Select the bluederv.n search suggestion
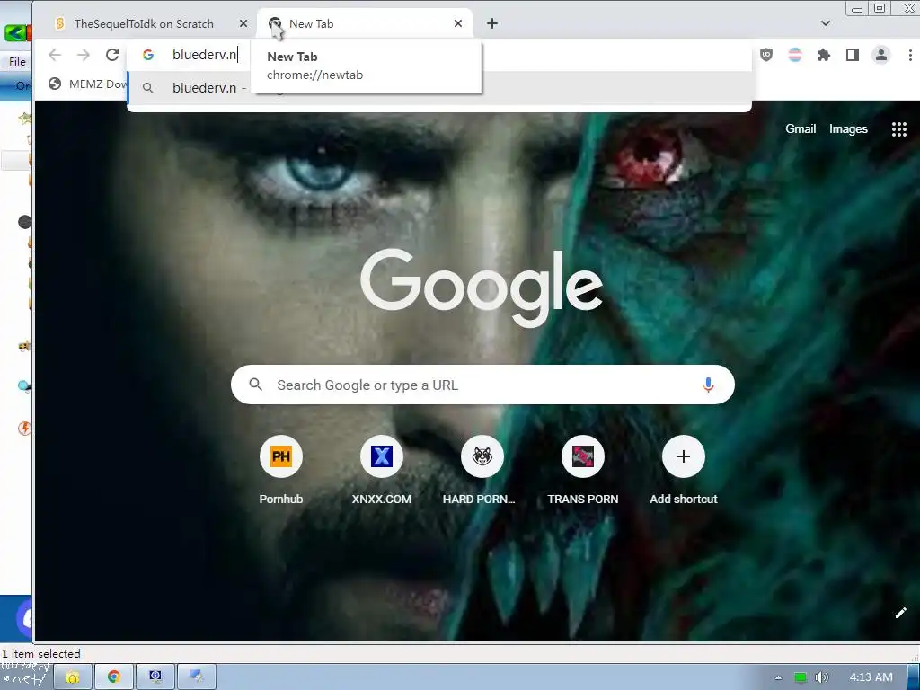The width and height of the screenshot is (920, 690). 439,87
